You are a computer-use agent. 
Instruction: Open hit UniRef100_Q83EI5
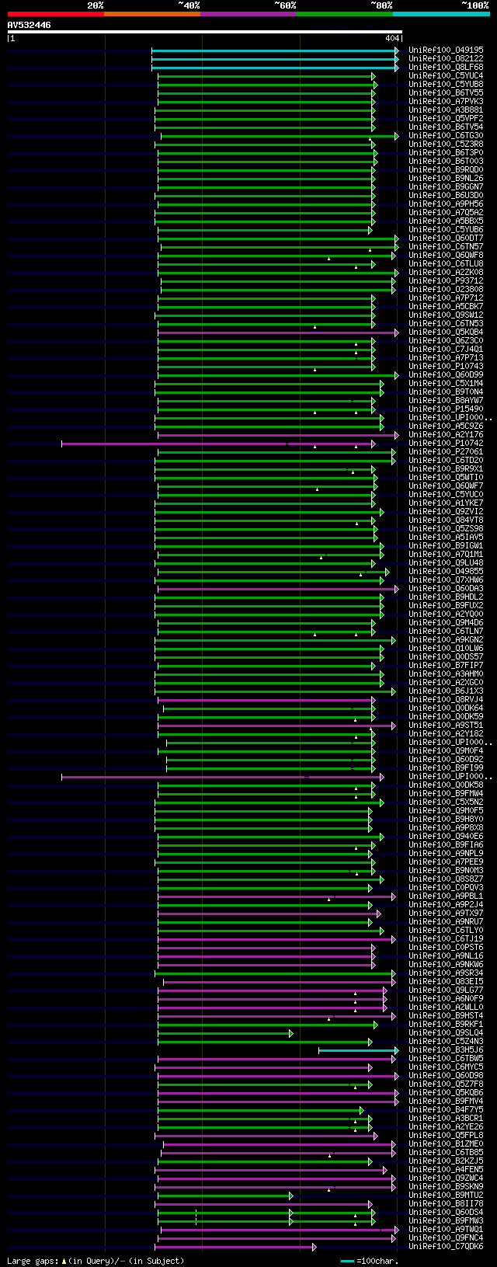(446, 982)
